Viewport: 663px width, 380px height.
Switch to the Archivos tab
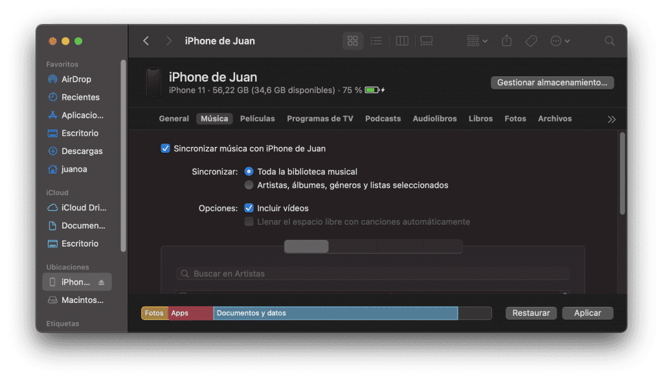tap(555, 118)
